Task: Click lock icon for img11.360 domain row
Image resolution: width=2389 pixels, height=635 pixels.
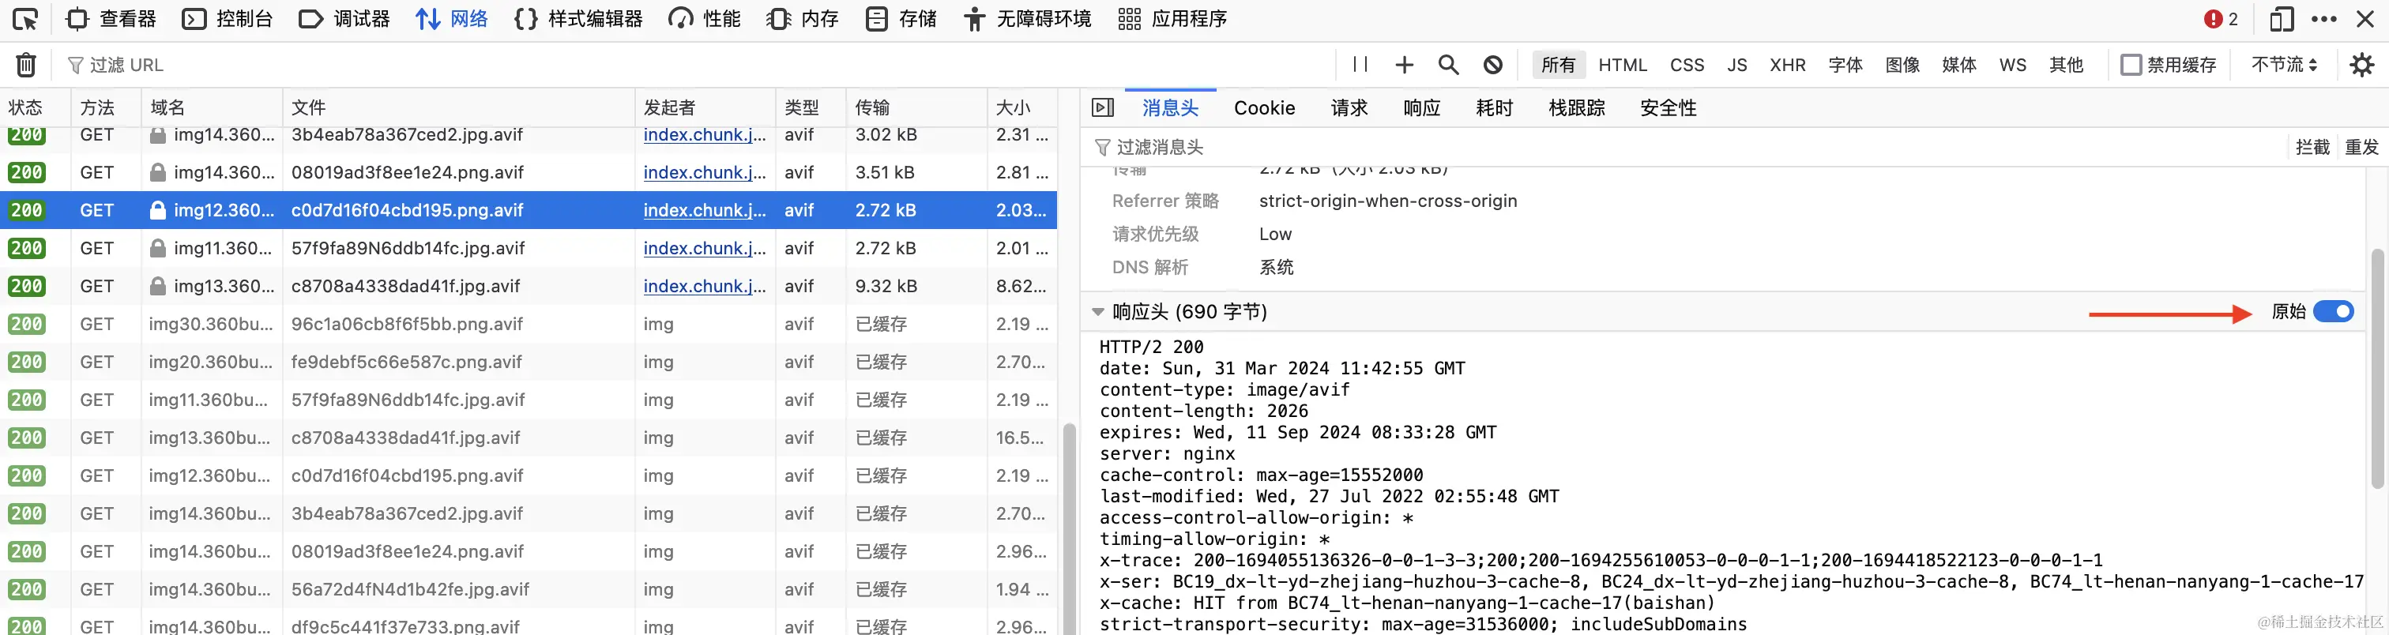Action: click(158, 249)
